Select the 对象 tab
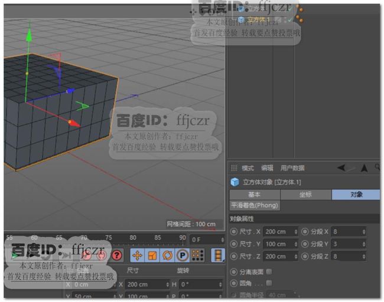The width and height of the screenshot is (384, 302). 356,195
